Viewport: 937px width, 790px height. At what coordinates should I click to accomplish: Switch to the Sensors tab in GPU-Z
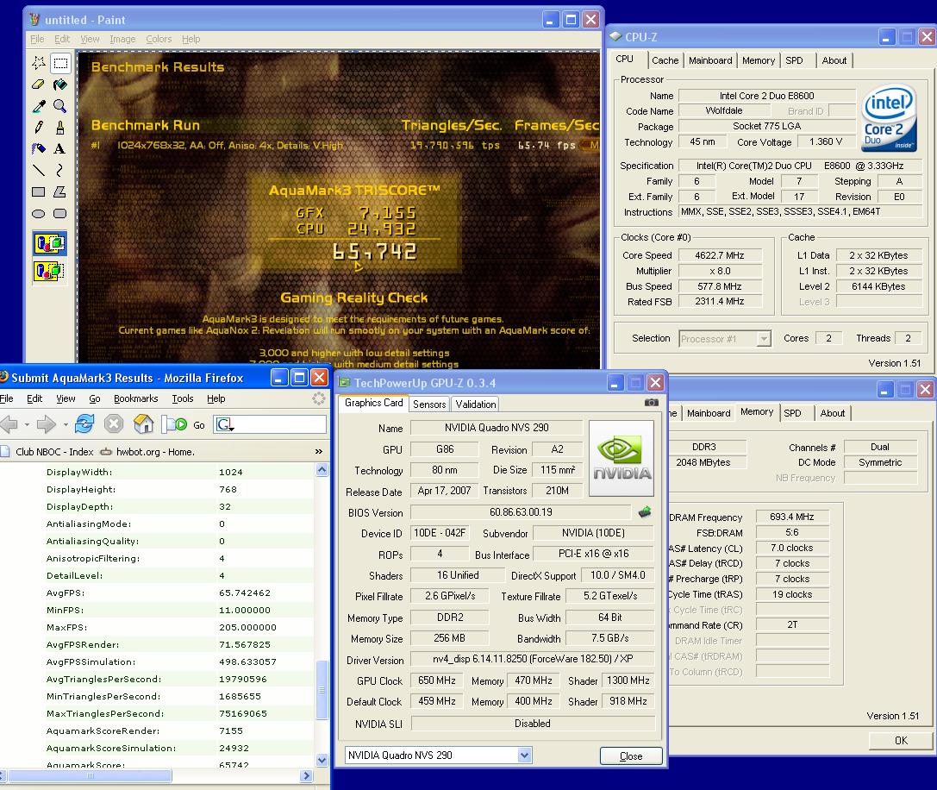(429, 404)
